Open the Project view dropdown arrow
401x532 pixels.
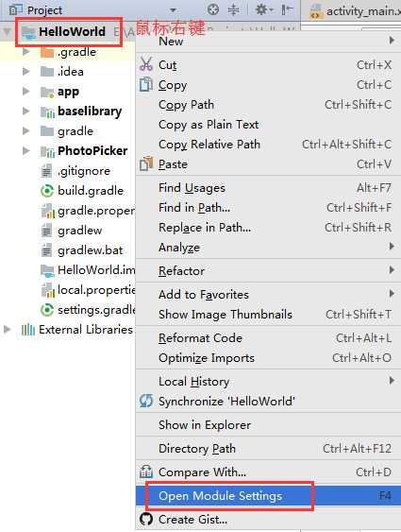click(x=173, y=10)
